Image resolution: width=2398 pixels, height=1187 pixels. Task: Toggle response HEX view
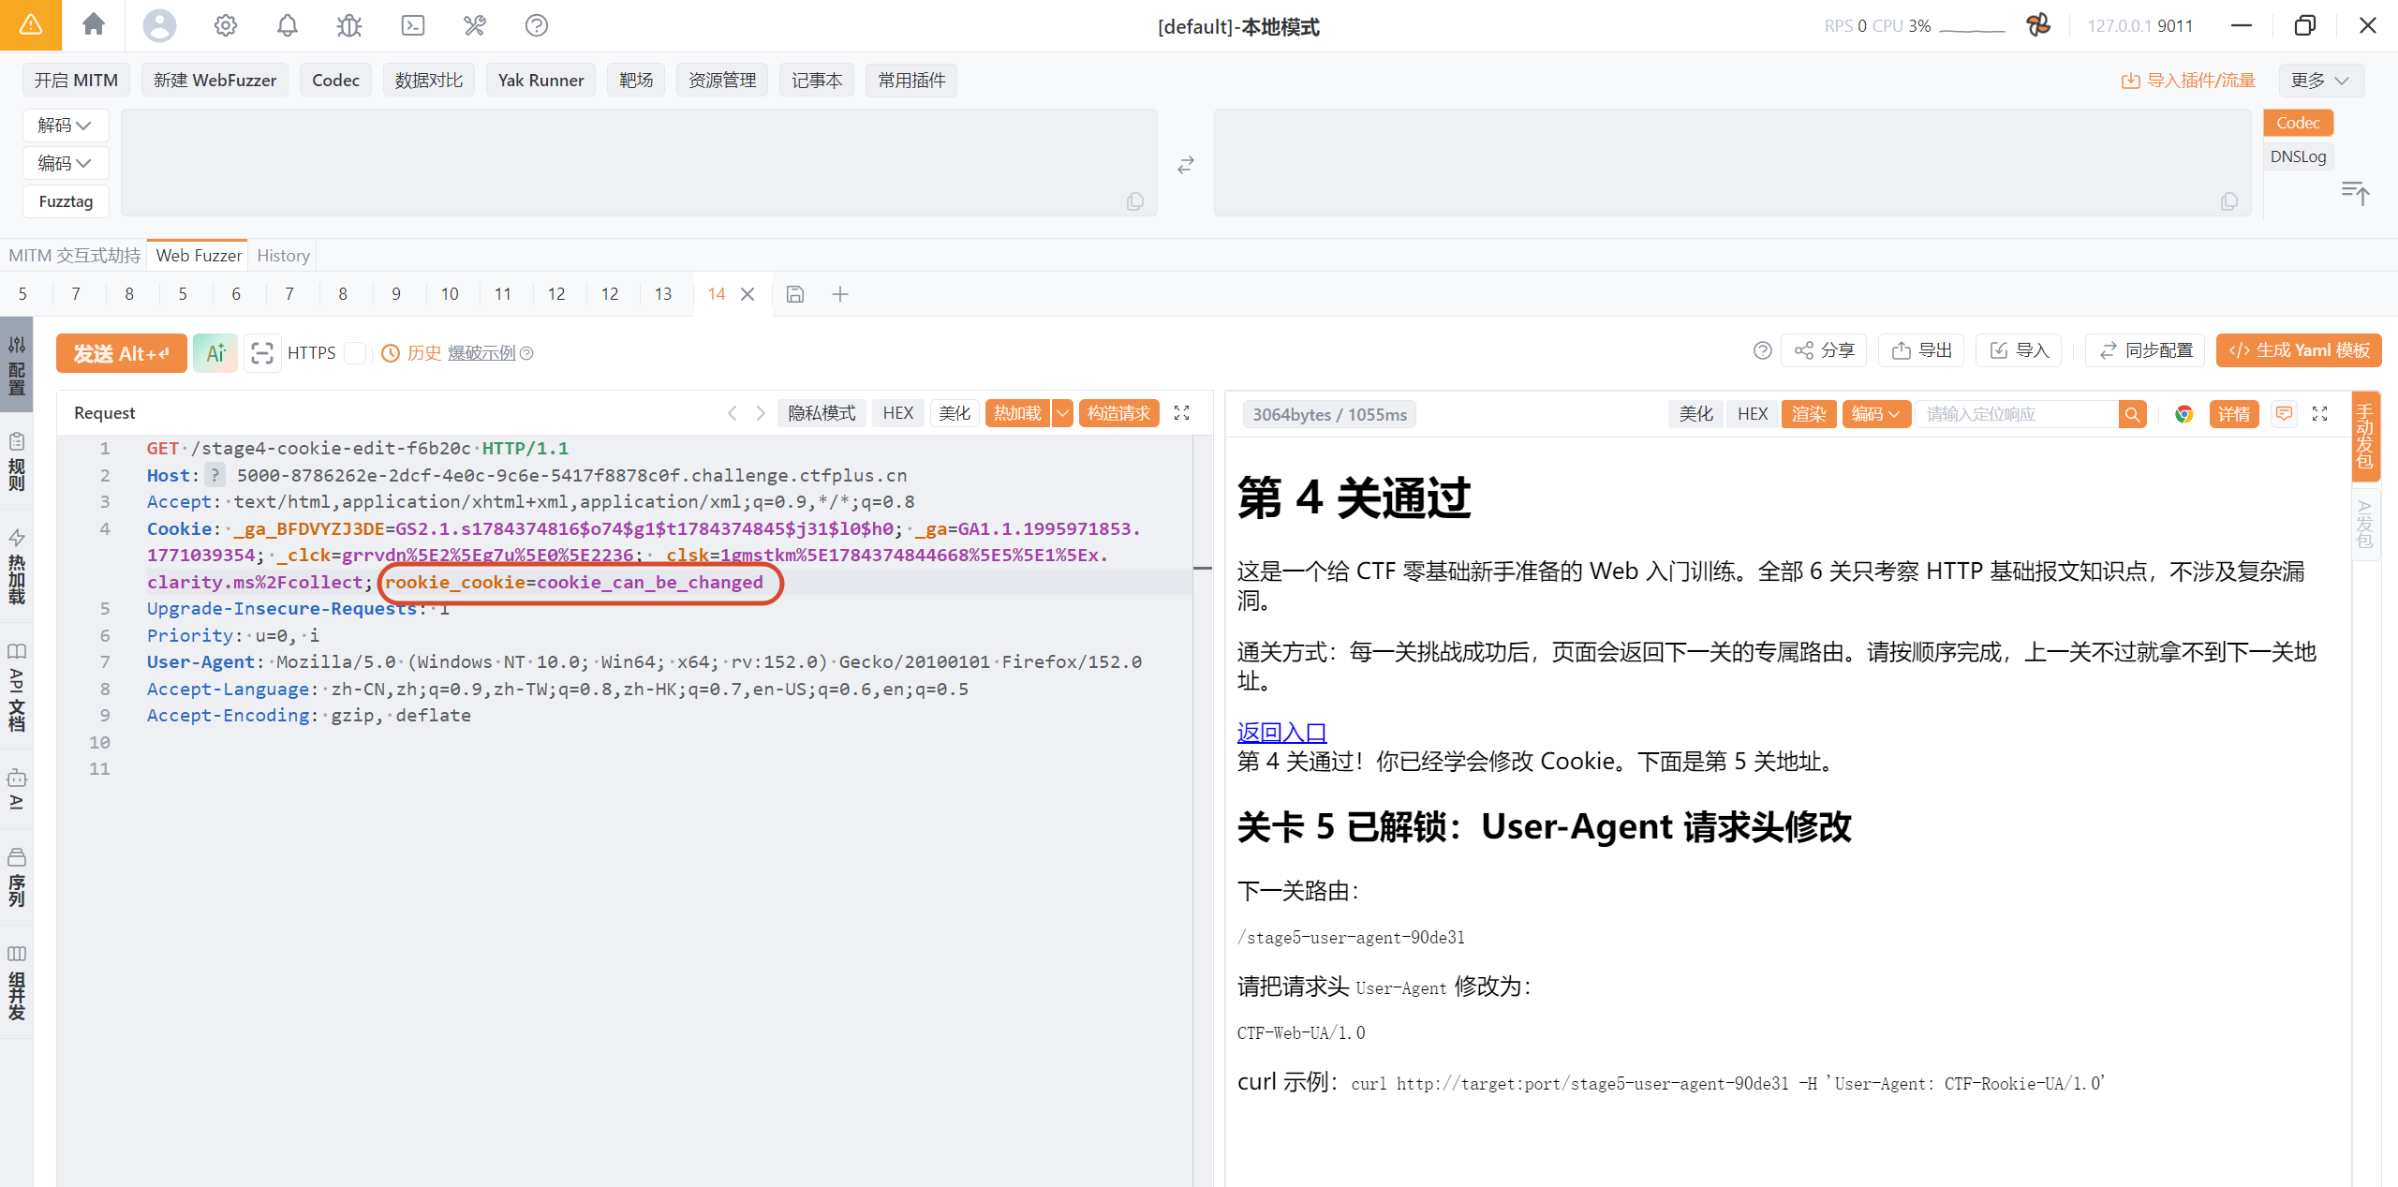coord(1753,414)
